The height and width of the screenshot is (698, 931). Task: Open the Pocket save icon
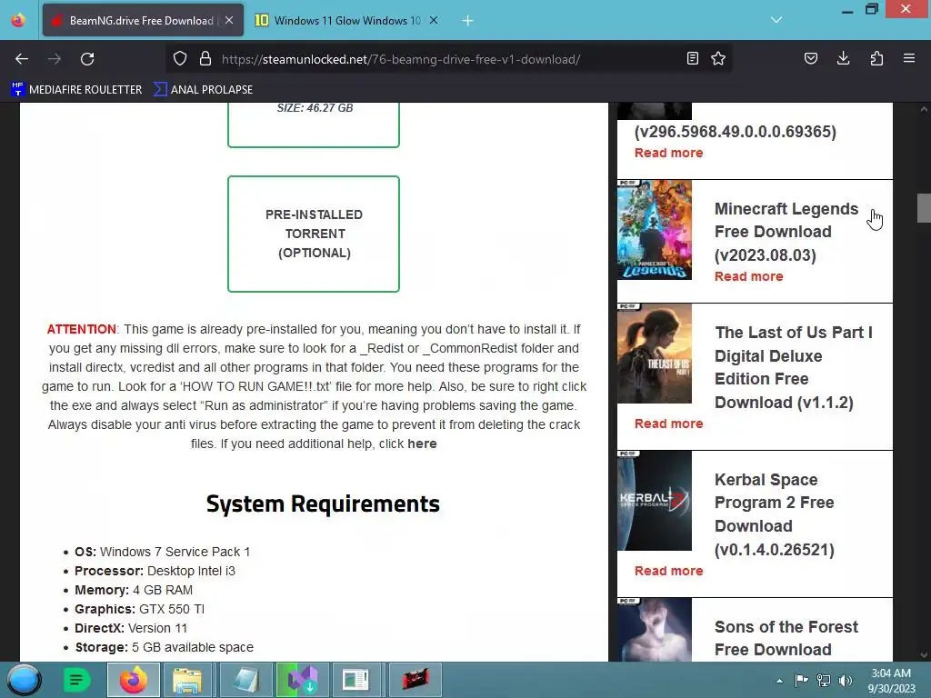coord(810,59)
